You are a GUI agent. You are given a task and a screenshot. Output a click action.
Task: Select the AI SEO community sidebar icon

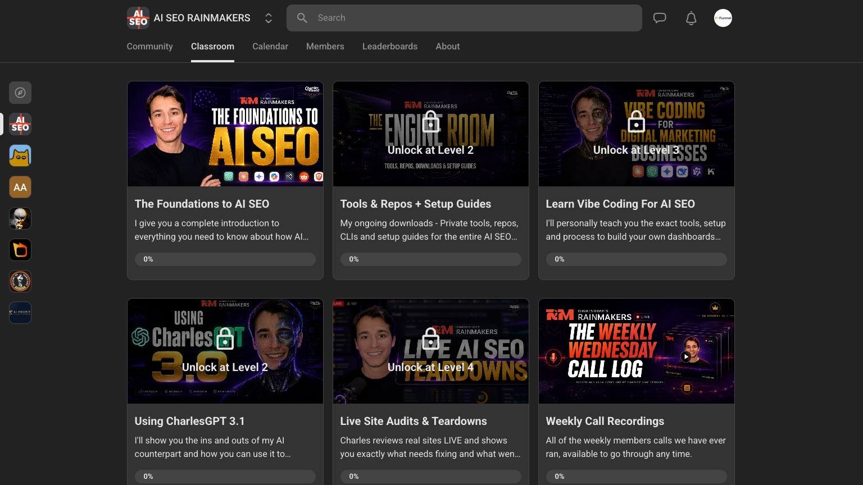[20, 124]
